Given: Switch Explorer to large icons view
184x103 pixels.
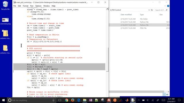Looking at the screenshot, I should click(x=167, y=94).
